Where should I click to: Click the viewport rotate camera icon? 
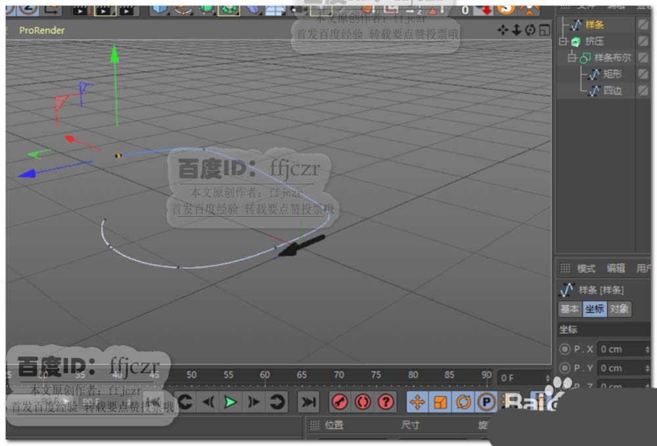(530, 30)
